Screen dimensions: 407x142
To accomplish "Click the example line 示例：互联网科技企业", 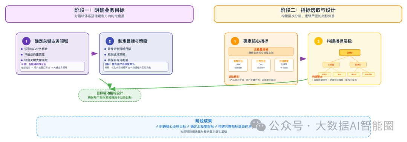I will (34, 64).
